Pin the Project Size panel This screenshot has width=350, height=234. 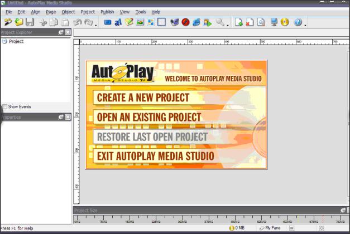click(343, 210)
